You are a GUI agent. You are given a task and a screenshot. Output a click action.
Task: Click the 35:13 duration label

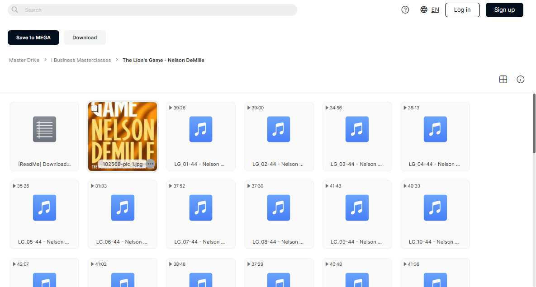(x=413, y=108)
